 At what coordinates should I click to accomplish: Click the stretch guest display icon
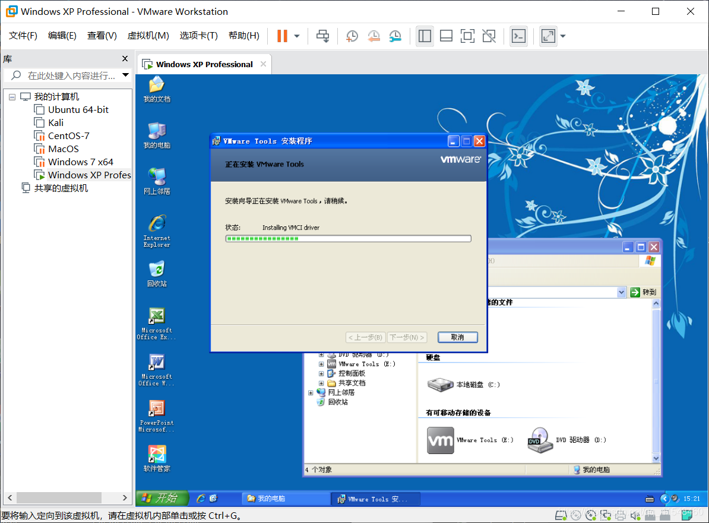point(548,36)
